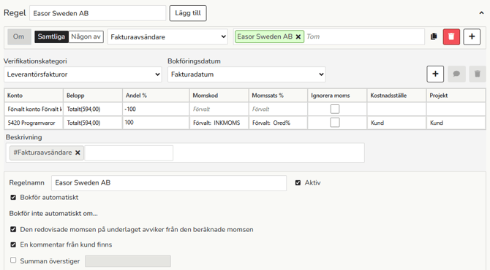
Task: Click the Kund cell under Kostnadsställe
Action: 396,123
